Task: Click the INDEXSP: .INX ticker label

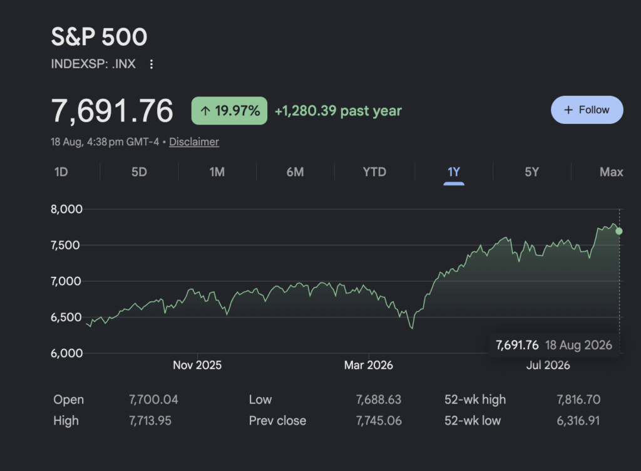Action: [93, 64]
